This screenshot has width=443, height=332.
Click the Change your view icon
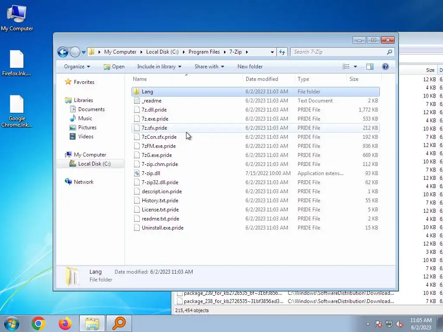click(346, 67)
